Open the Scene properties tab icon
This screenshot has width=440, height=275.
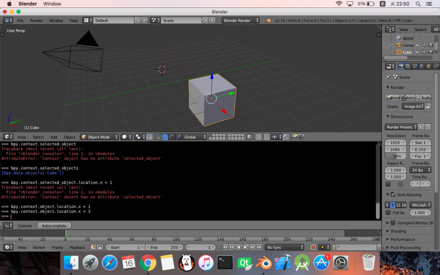coord(415,67)
